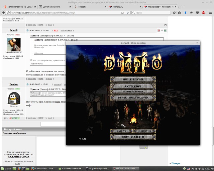Jump to top via arrow icon above bimb0's post
This screenshot has width=214, height=171.
[x=166, y=25]
